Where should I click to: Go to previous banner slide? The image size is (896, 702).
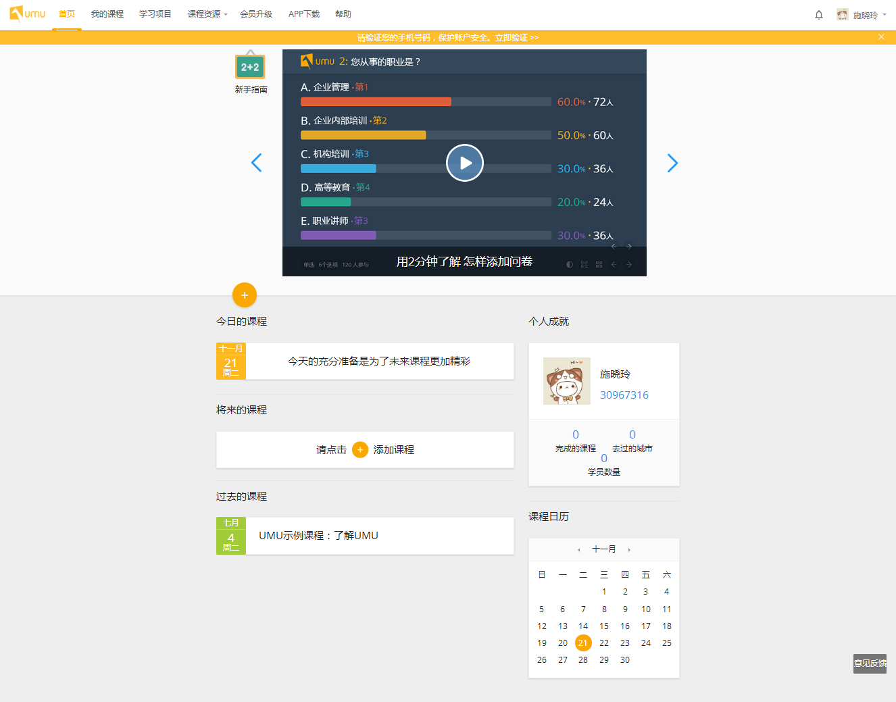point(256,163)
